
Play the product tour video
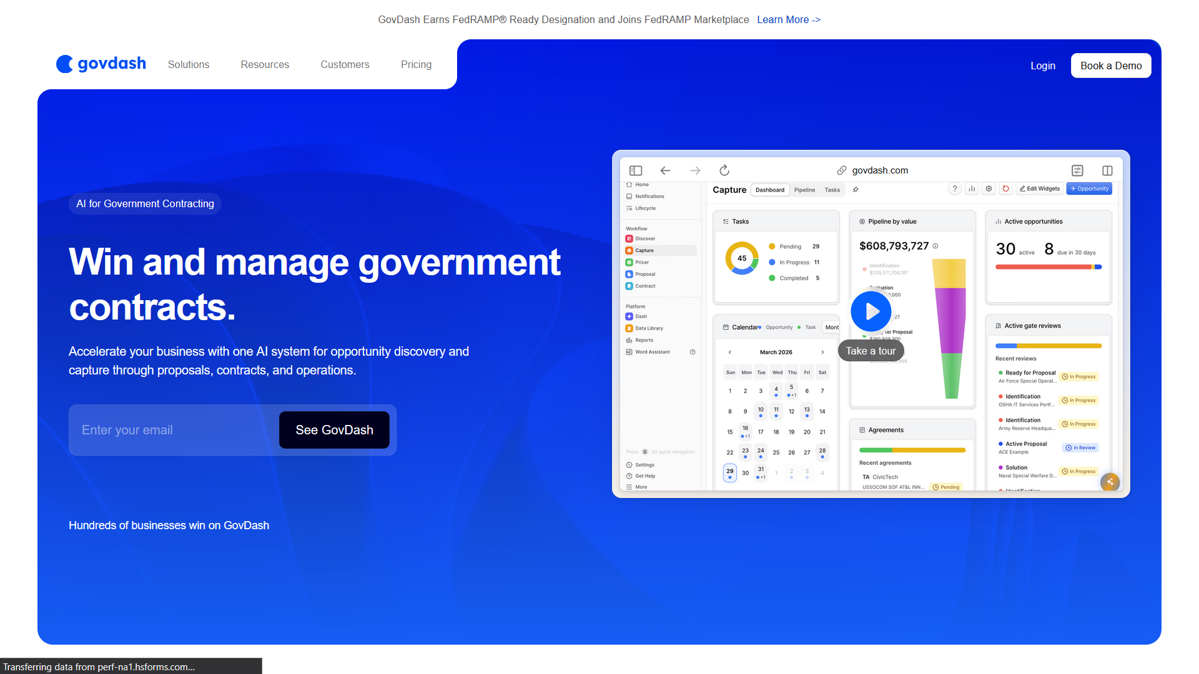pyautogui.click(x=871, y=311)
